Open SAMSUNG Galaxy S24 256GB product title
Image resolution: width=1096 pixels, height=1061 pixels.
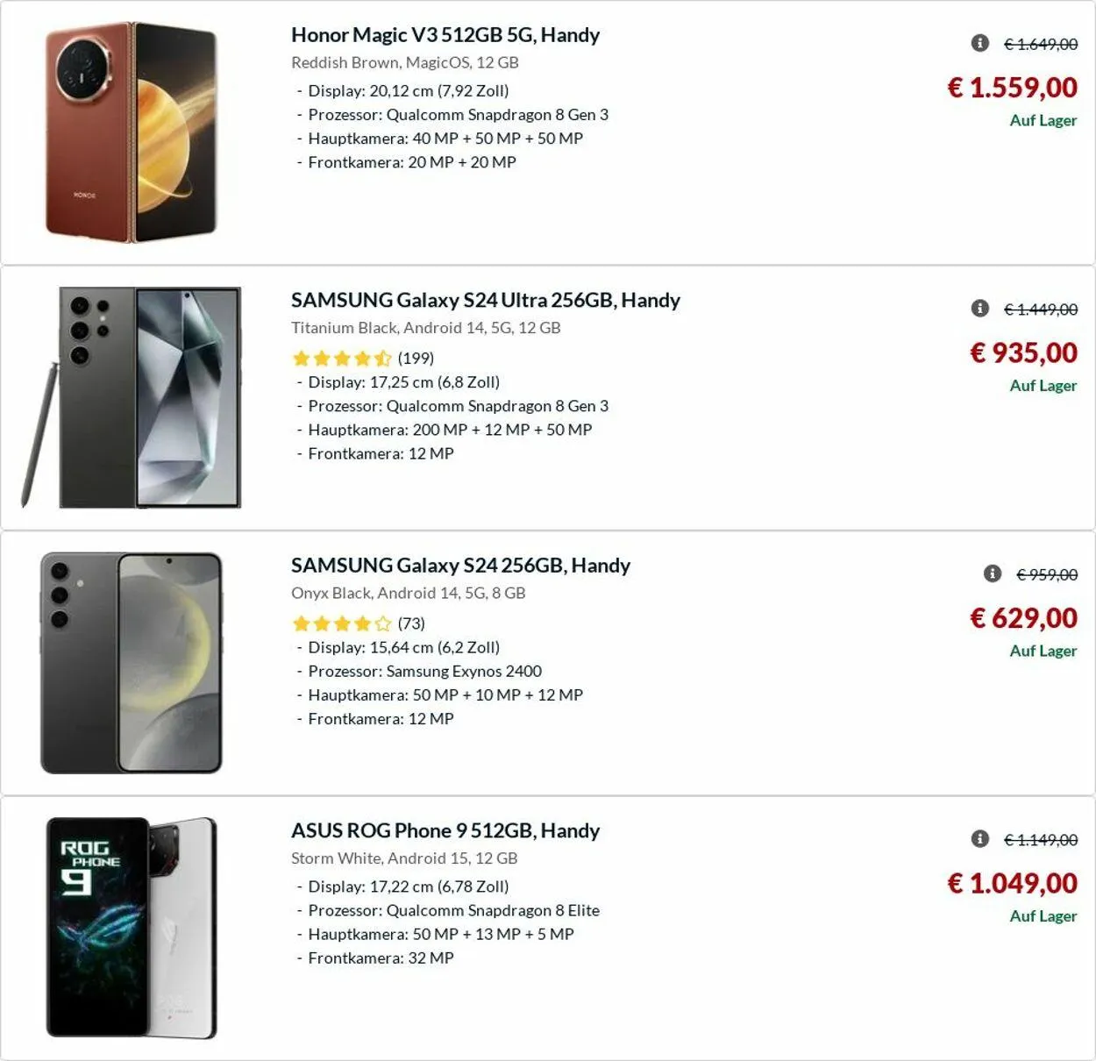(x=460, y=566)
